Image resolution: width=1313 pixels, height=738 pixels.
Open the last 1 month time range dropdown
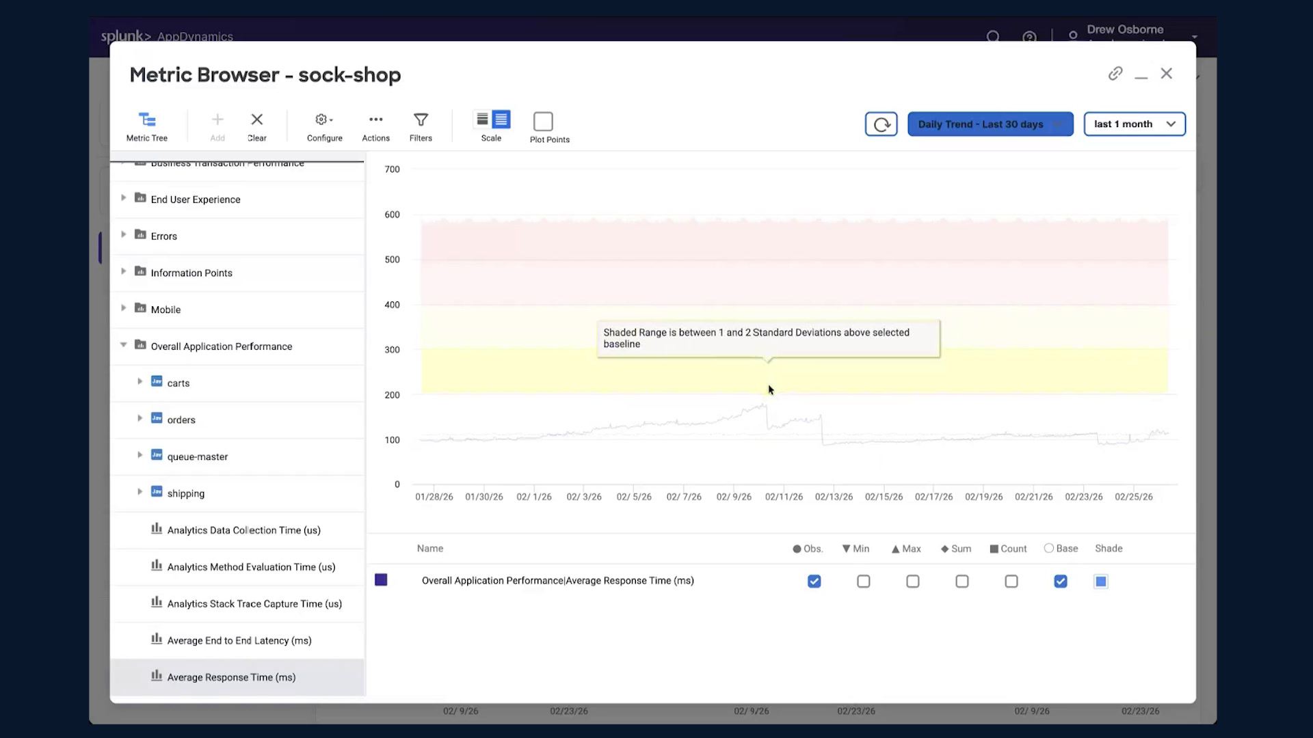pyautogui.click(x=1135, y=124)
